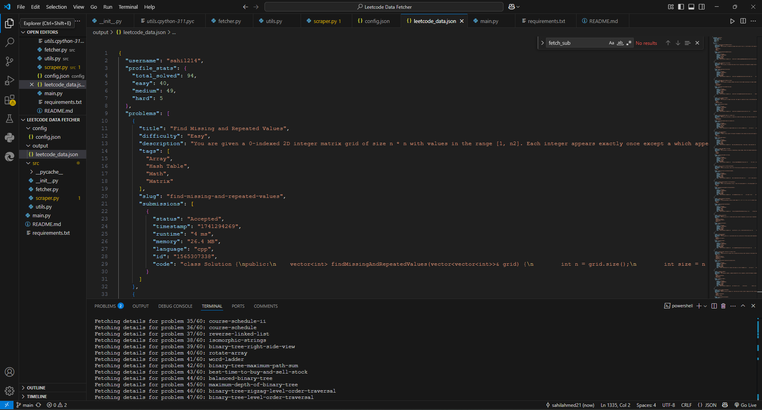This screenshot has height=410, width=762.
Task: Collapse the config folder
Action: click(52, 128)
